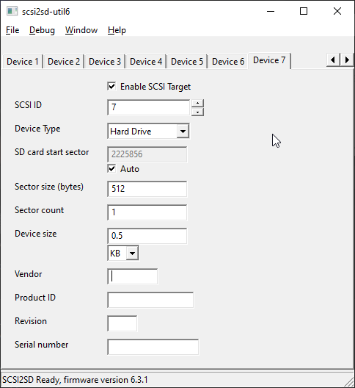Open the Debug menu
This screenshot has height=388, width=355.
tap(42, 30)
